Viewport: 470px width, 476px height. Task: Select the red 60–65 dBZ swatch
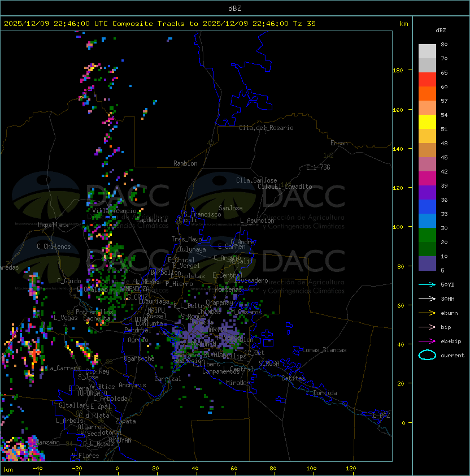coord(427,79)
